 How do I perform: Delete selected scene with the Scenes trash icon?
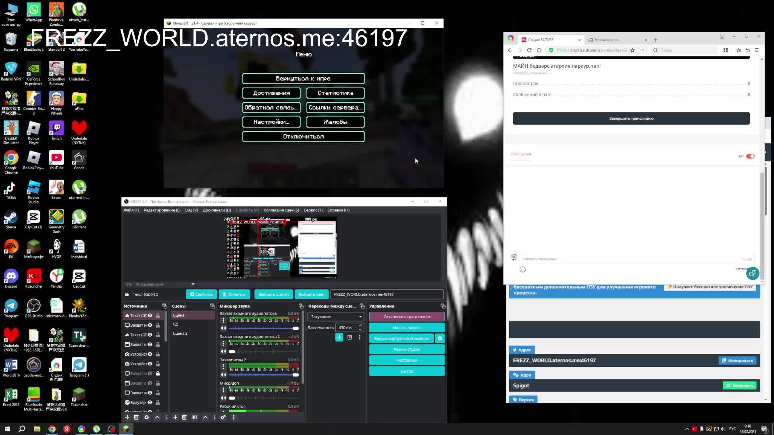pyautogui.click(x=184, y=417)
